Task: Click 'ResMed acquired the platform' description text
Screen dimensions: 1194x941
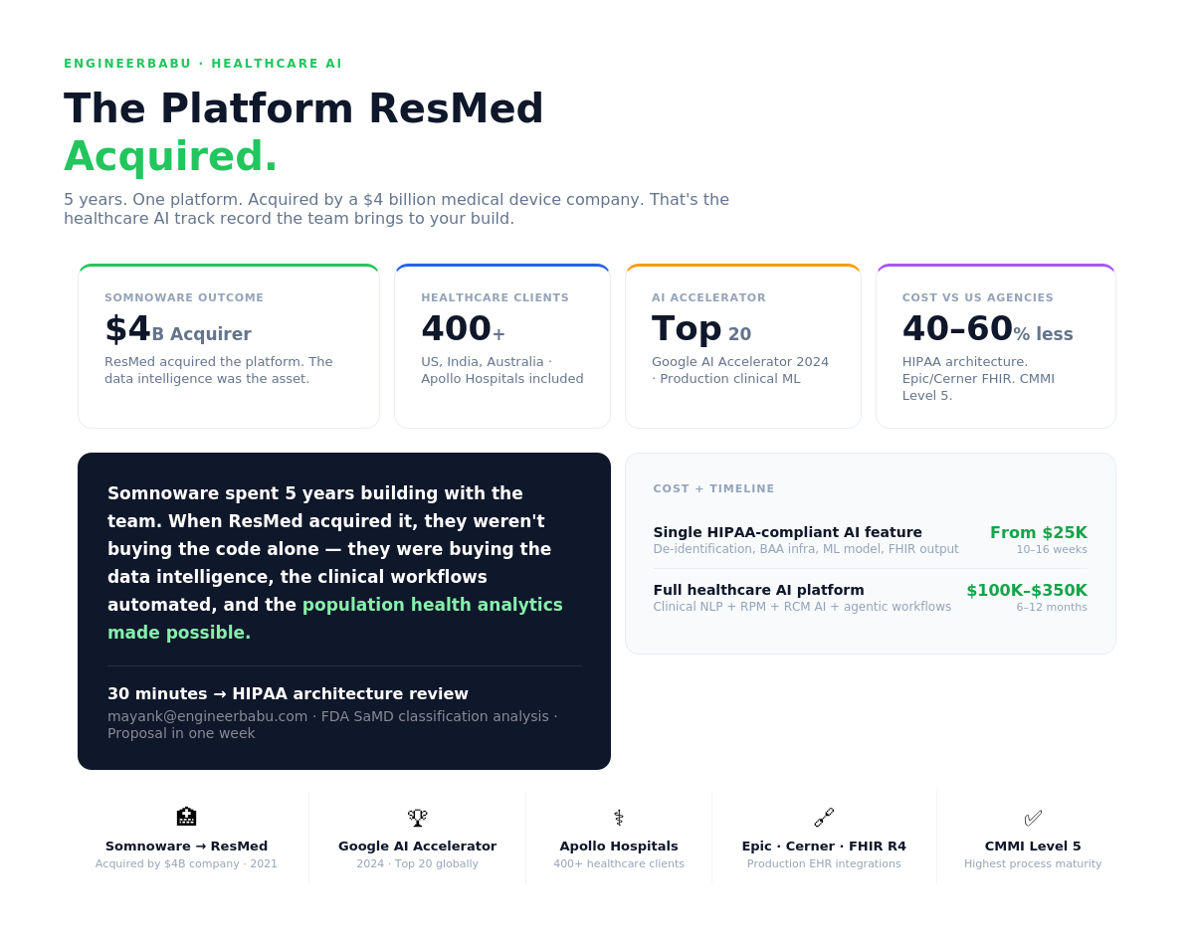Action: pyautogui.click(x=219, y=370)
